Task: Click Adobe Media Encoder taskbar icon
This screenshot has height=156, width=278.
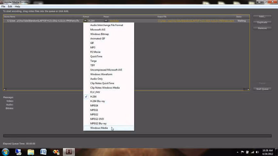Action: [69, 152]
